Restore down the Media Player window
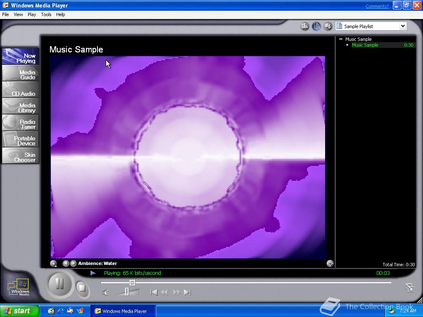Viewport: 423px width, 317px height. click(407, 5)
